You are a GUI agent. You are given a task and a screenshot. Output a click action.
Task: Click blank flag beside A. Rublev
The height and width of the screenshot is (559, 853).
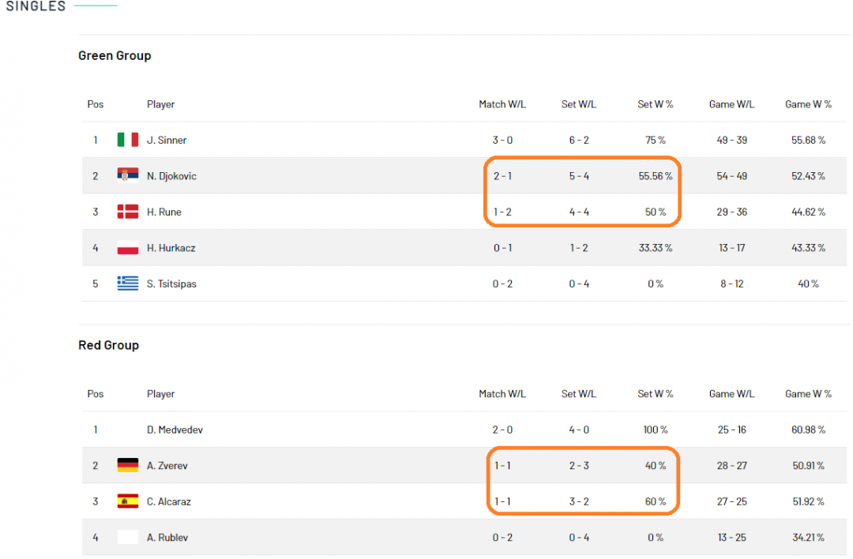pos(128,537)
